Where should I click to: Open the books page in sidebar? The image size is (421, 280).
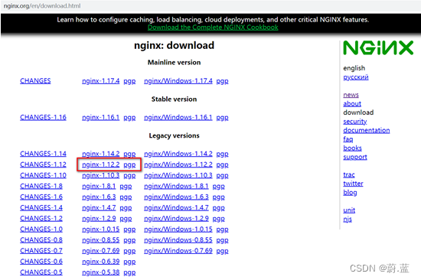tap(352, 148)
